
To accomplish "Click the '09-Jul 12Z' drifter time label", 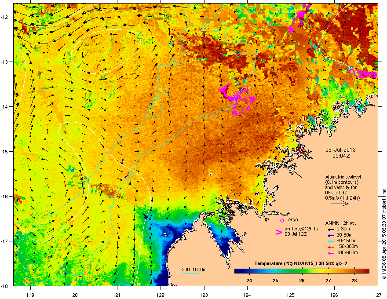I will (296, 234).
